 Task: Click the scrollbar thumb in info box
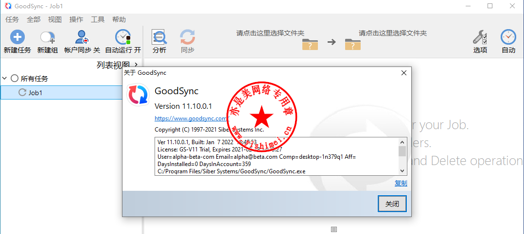click(402, 151)
